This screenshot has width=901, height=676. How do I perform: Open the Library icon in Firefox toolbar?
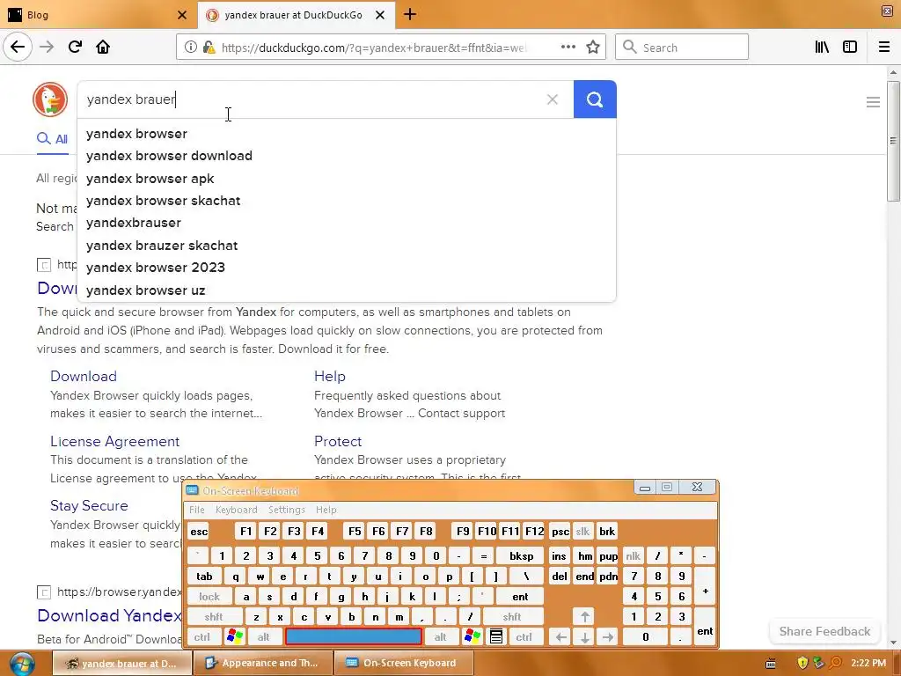[x=823, y=48]
